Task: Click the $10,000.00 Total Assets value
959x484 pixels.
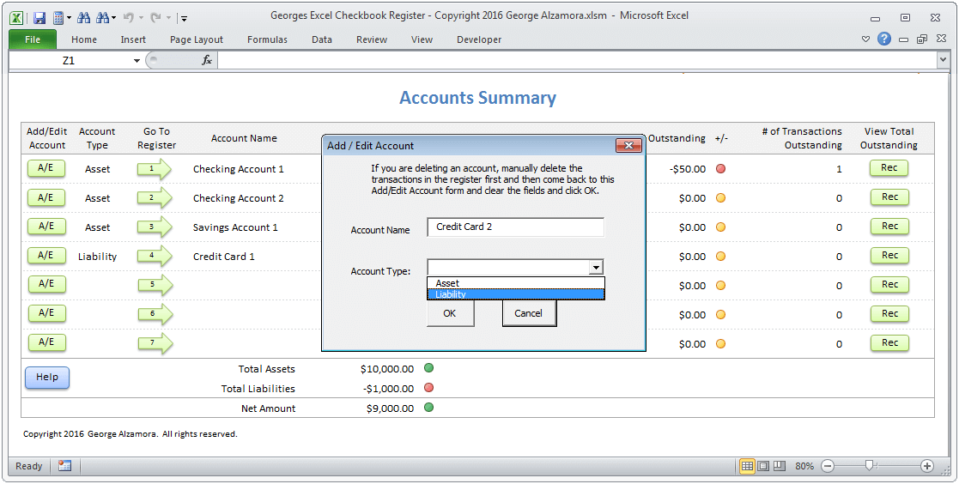Action: (387, 369)
